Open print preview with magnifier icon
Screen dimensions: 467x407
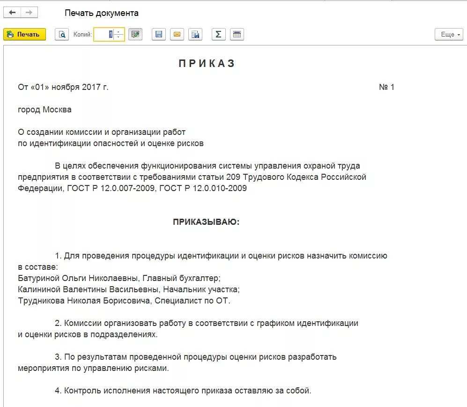62,34
